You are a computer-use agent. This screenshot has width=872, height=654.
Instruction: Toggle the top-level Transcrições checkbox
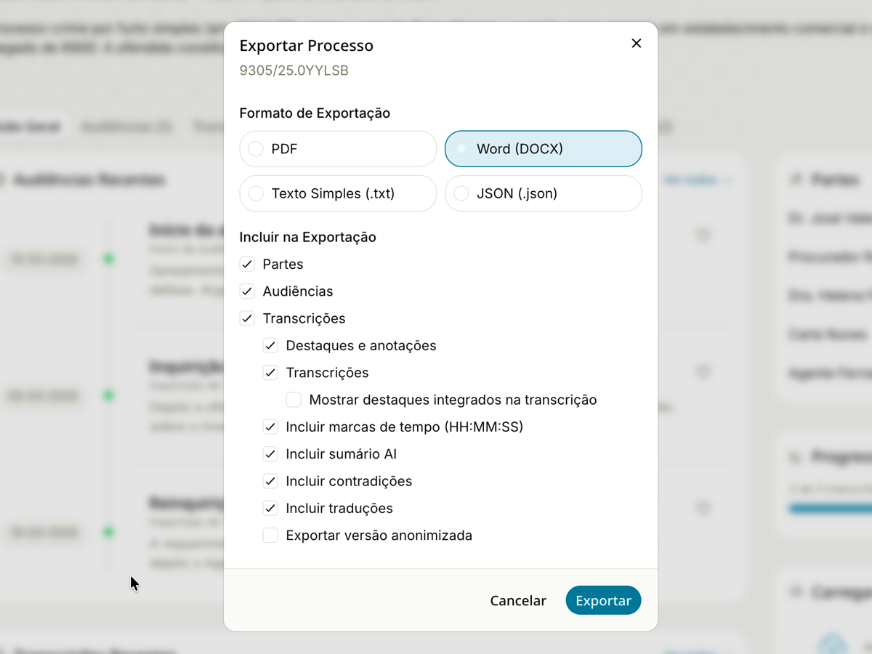247,318
